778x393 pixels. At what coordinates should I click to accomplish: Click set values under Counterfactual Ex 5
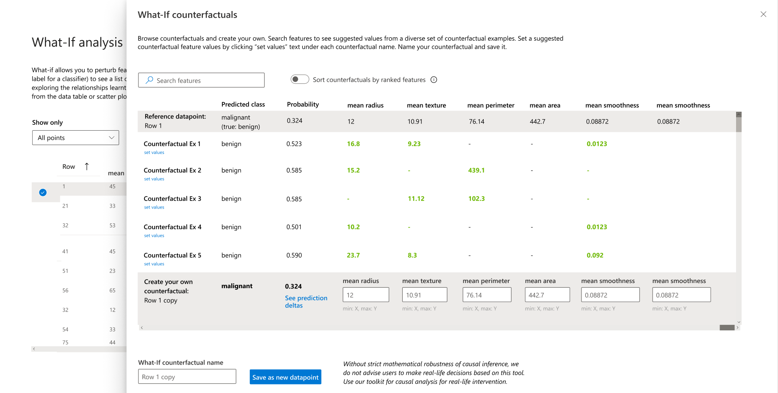point(154,264)
